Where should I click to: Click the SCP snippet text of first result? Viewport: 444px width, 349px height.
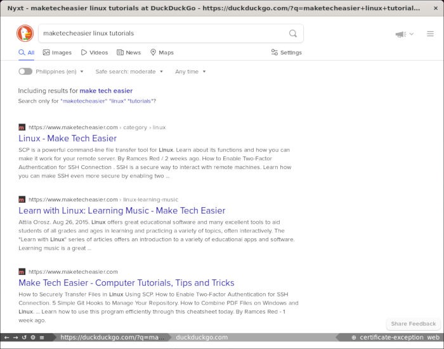pyautogui.click(x=155, y=163)
